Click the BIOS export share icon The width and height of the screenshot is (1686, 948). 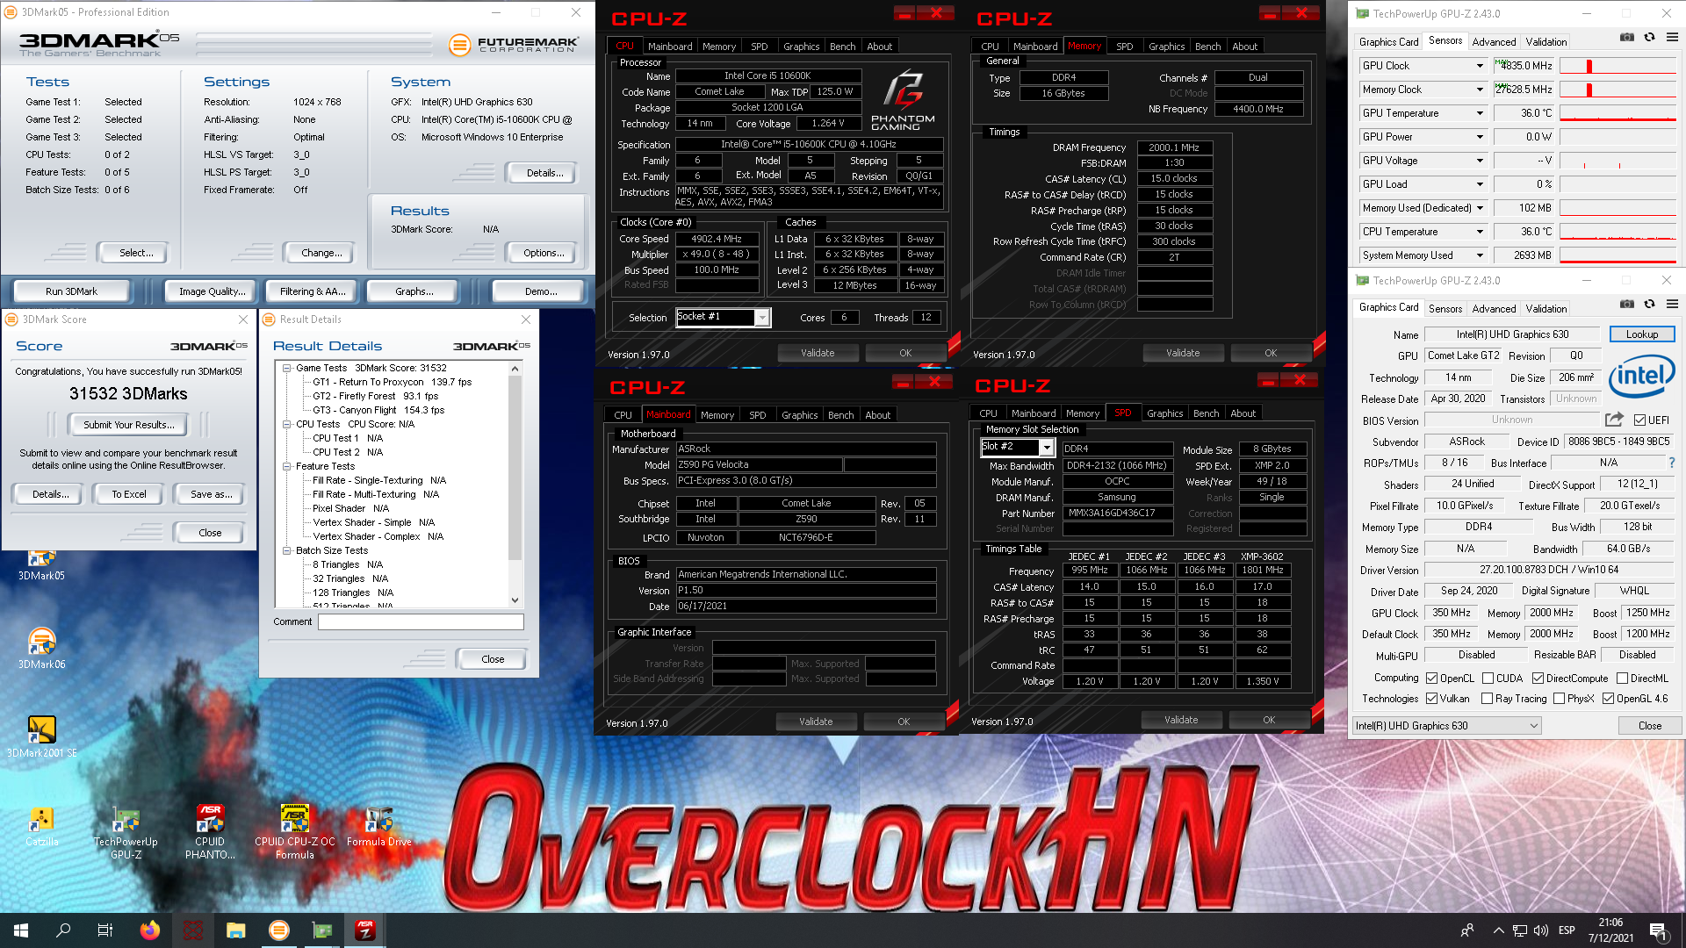point(1614,420)
